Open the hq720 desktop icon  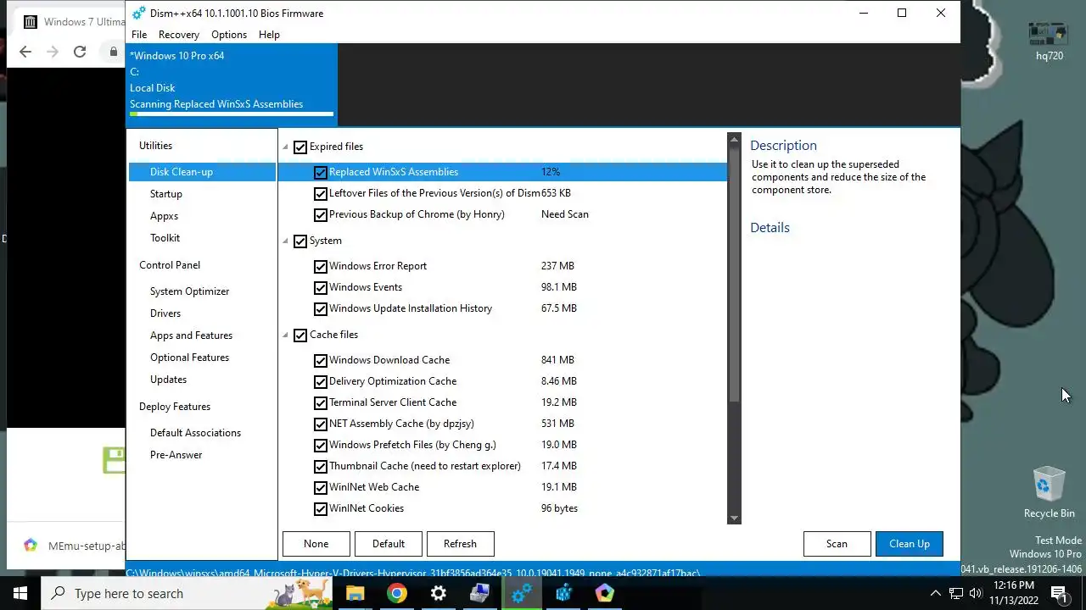[1049, 41]
